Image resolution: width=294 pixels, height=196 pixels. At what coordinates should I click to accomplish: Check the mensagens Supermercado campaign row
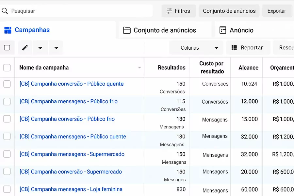[x=7, y=154]
